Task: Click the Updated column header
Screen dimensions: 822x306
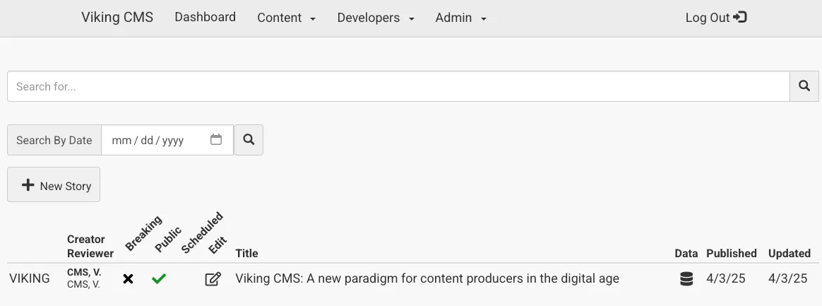Action: tap(789, 253)
